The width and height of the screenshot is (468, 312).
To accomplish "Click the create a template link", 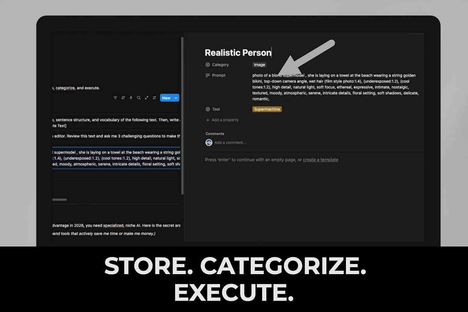I will point(321,160).
